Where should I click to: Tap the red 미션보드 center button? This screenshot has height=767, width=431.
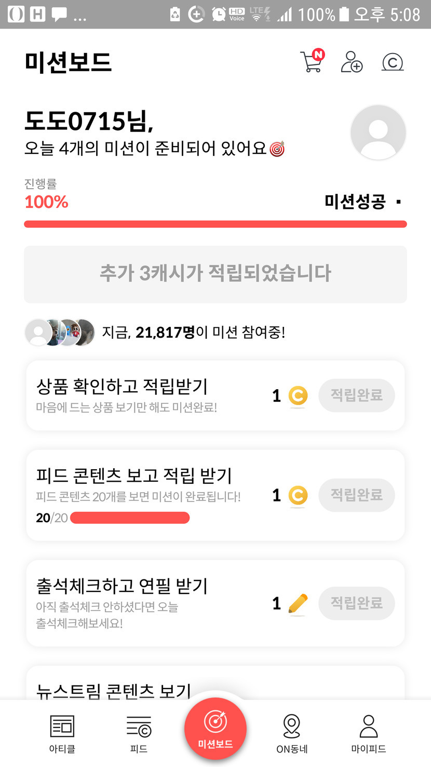[215, 729]
